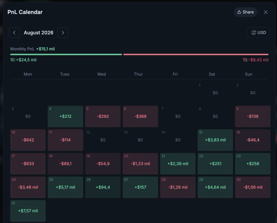Open day 11 with -$114

(x=65, y=140)
